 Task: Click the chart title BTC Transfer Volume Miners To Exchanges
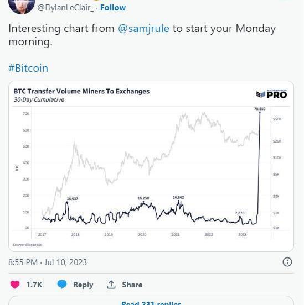[81, 91]
